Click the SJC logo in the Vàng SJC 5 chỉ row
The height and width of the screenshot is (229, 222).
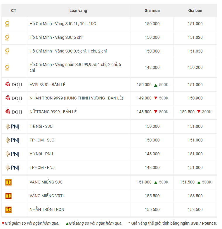(x=8, y=38)
